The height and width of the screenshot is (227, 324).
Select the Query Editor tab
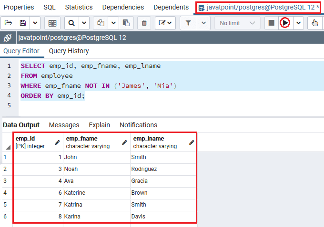(x=21, y=51)
